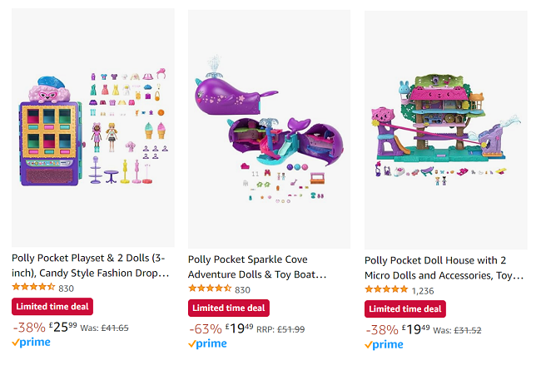Viewport: 541px width, 365px height.
Task: Click Prime logo under Doll House item
Action: (384, 345)
